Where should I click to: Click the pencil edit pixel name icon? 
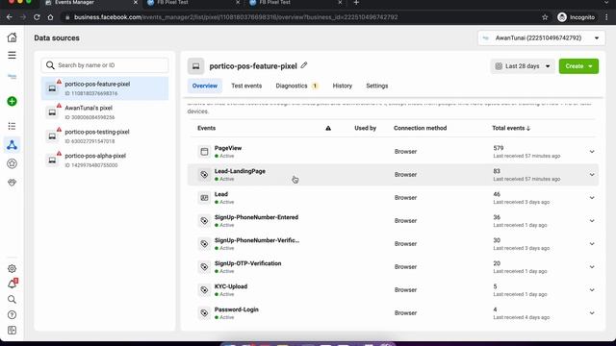pyautogui.click(x=304, y=65)
